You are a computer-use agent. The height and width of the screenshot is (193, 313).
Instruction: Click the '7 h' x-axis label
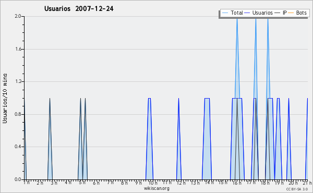point(110,183)
